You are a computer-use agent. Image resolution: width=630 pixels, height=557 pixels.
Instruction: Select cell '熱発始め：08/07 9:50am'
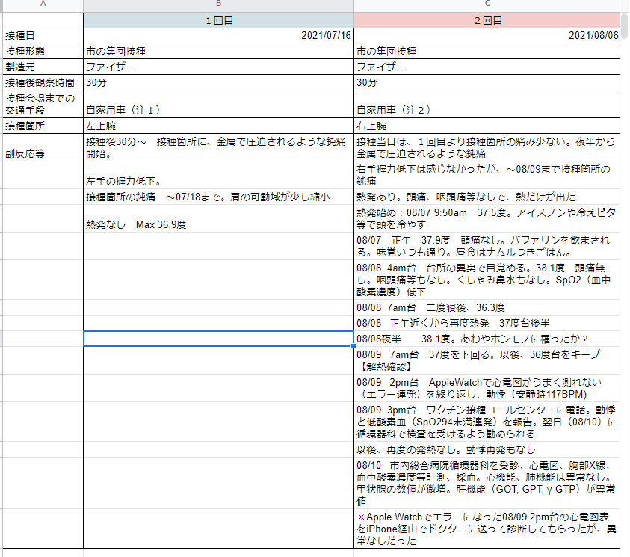pos(487,218)
